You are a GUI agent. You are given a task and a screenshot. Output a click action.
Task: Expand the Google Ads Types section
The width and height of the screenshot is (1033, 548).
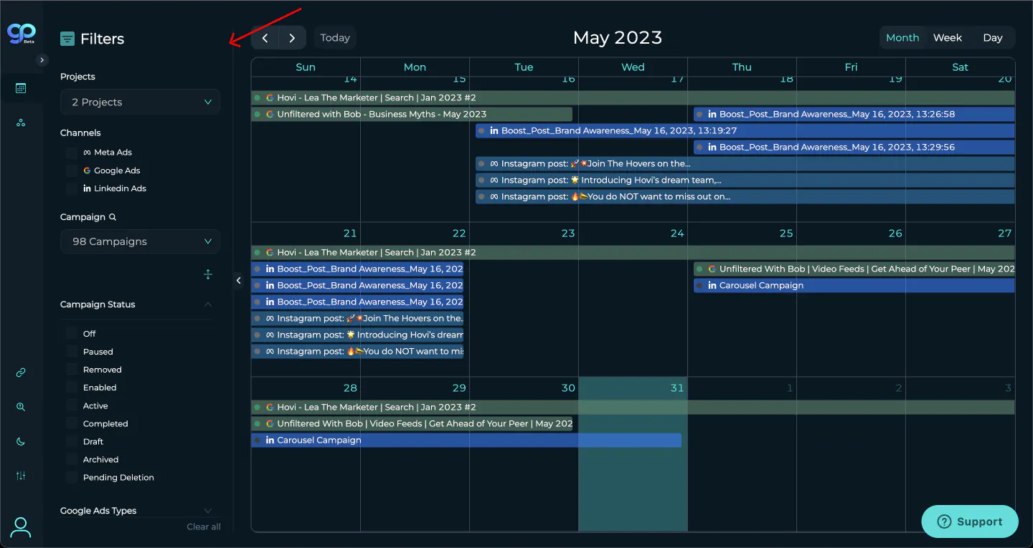(x=208, y=511)
